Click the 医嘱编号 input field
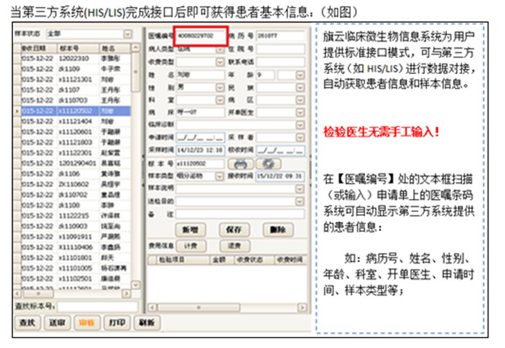505x348 pixels. click(200, 35)
